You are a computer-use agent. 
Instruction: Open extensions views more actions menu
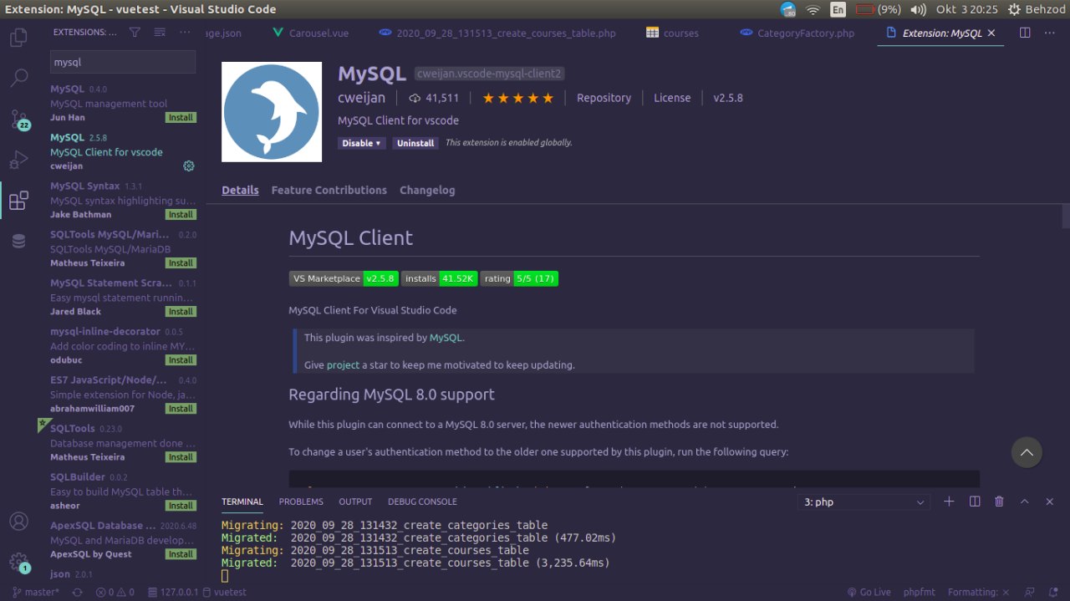coord(185,33)
